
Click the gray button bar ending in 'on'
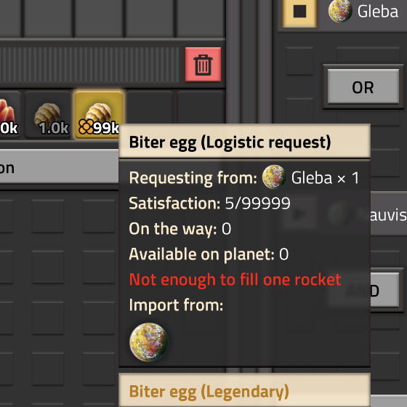pyautogui.click(x=59, y=168)
